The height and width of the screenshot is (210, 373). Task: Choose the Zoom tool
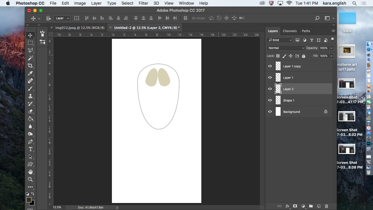coord(30,179)
